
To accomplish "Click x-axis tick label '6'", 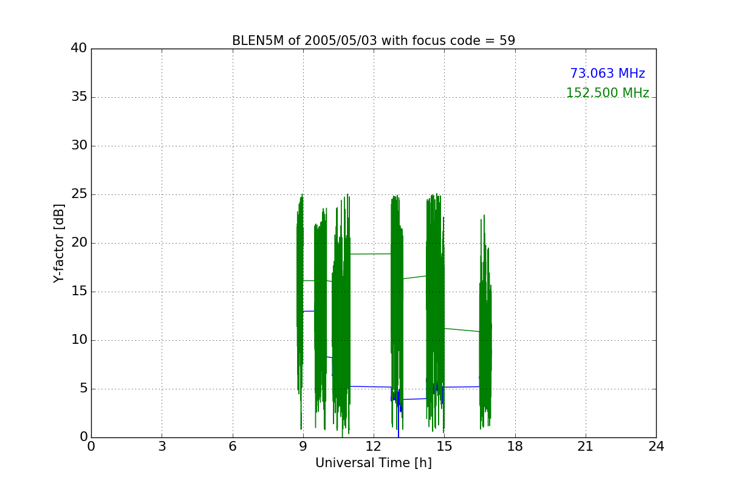I will (232, 447).
